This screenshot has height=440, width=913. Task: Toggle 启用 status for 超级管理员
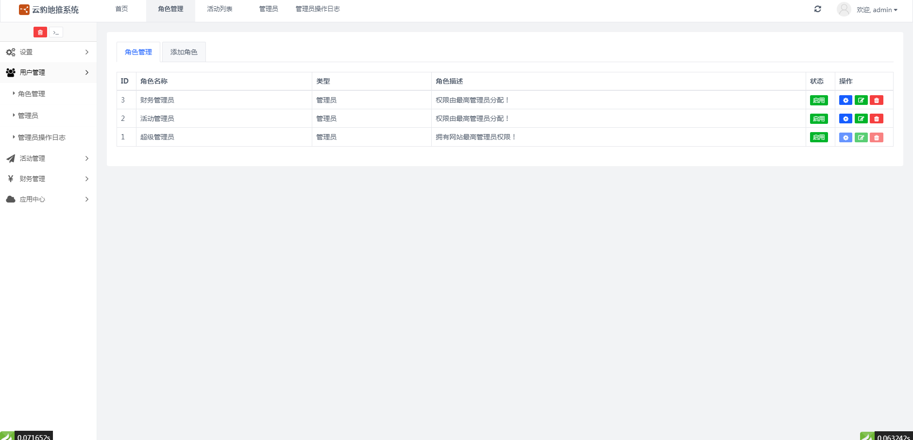click(x=819, y=137)
